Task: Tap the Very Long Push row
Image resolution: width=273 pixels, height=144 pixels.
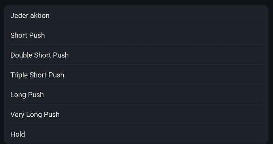Action: point(136,114)
